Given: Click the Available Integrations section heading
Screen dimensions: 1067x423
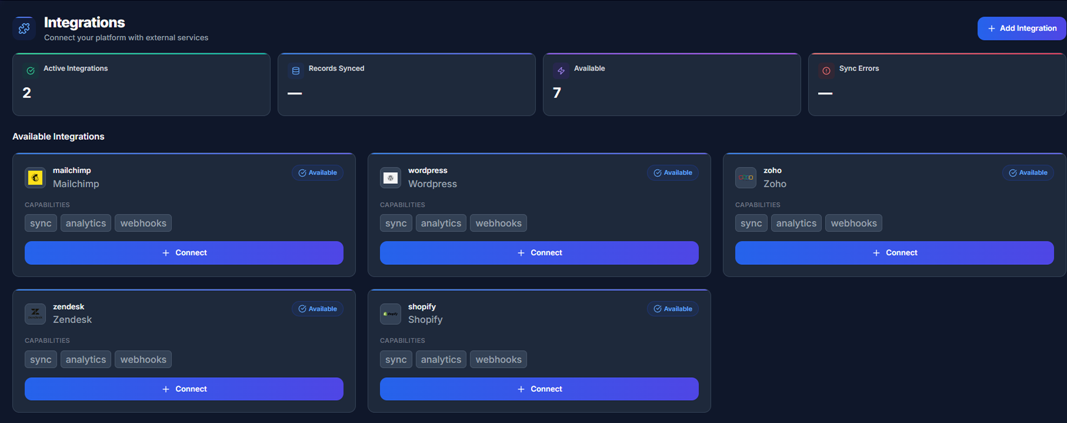Looking at the screenshot, I should [58, 136].
